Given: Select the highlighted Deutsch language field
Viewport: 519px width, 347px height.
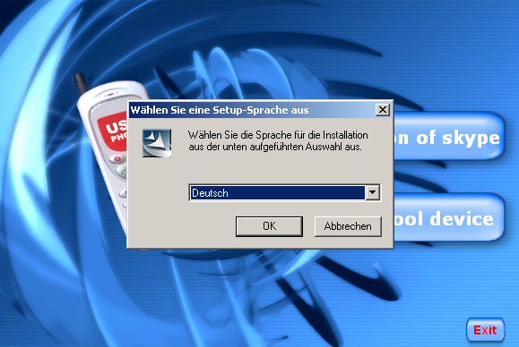Looking at the screenshot, I should coord(277,193).
